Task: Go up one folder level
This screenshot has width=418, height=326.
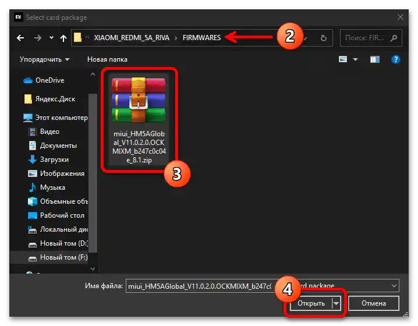Action: pos(63,38)
